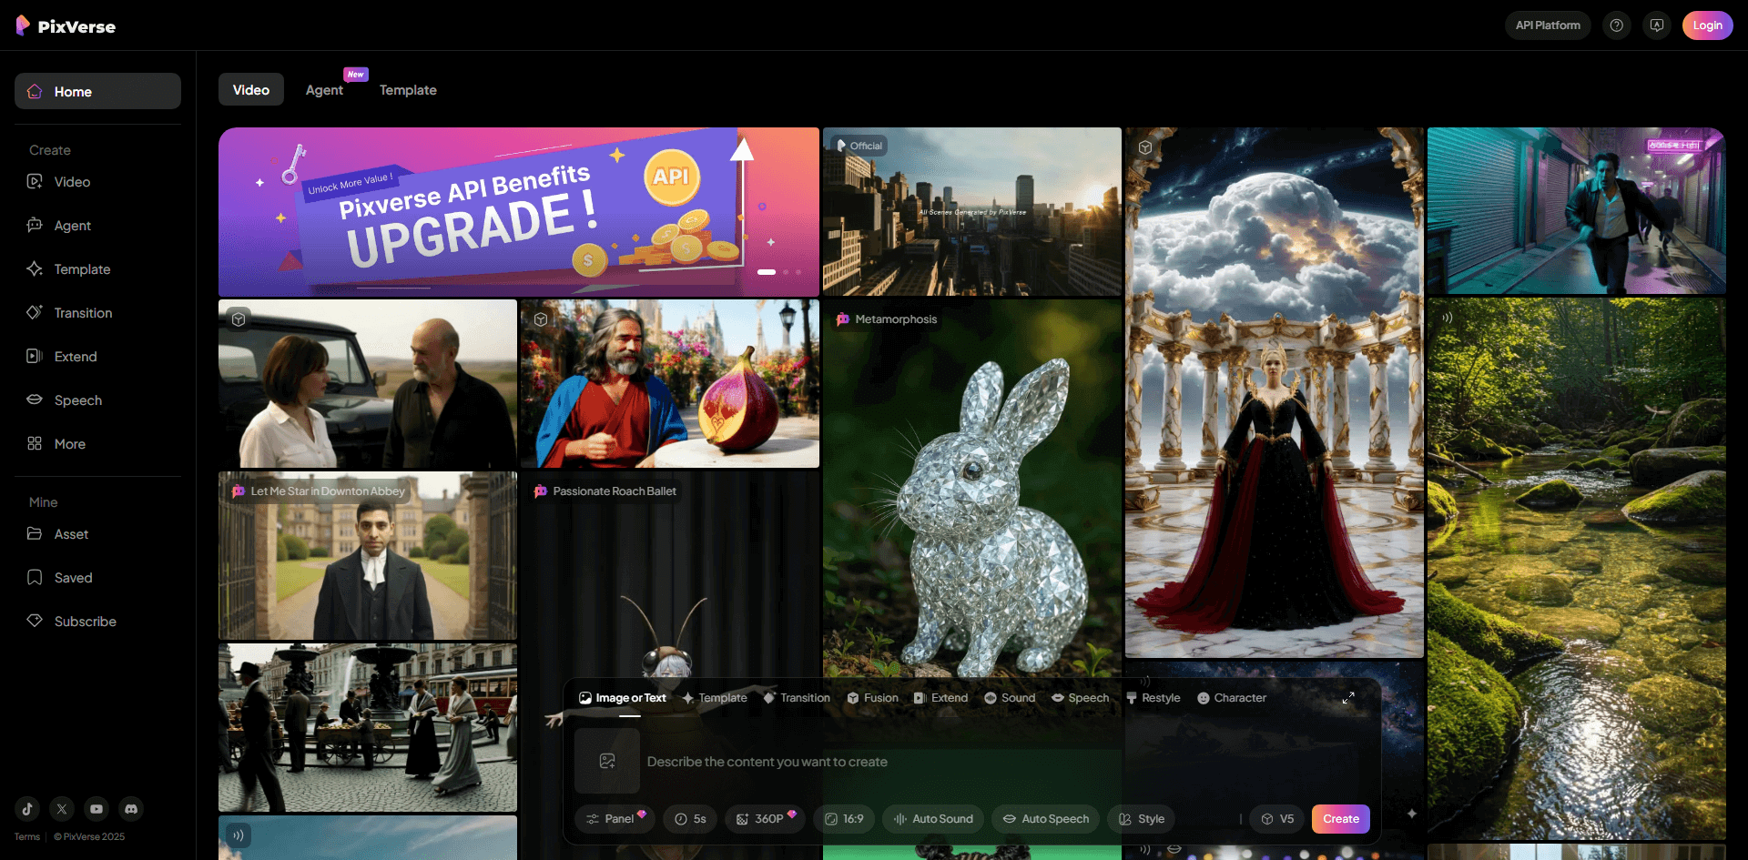Open the Discord community icon

[x=131, y=809]
